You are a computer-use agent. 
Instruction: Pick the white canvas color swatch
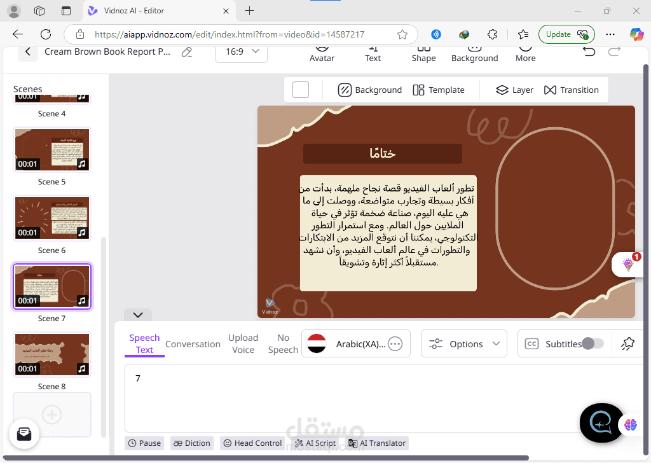301,90
